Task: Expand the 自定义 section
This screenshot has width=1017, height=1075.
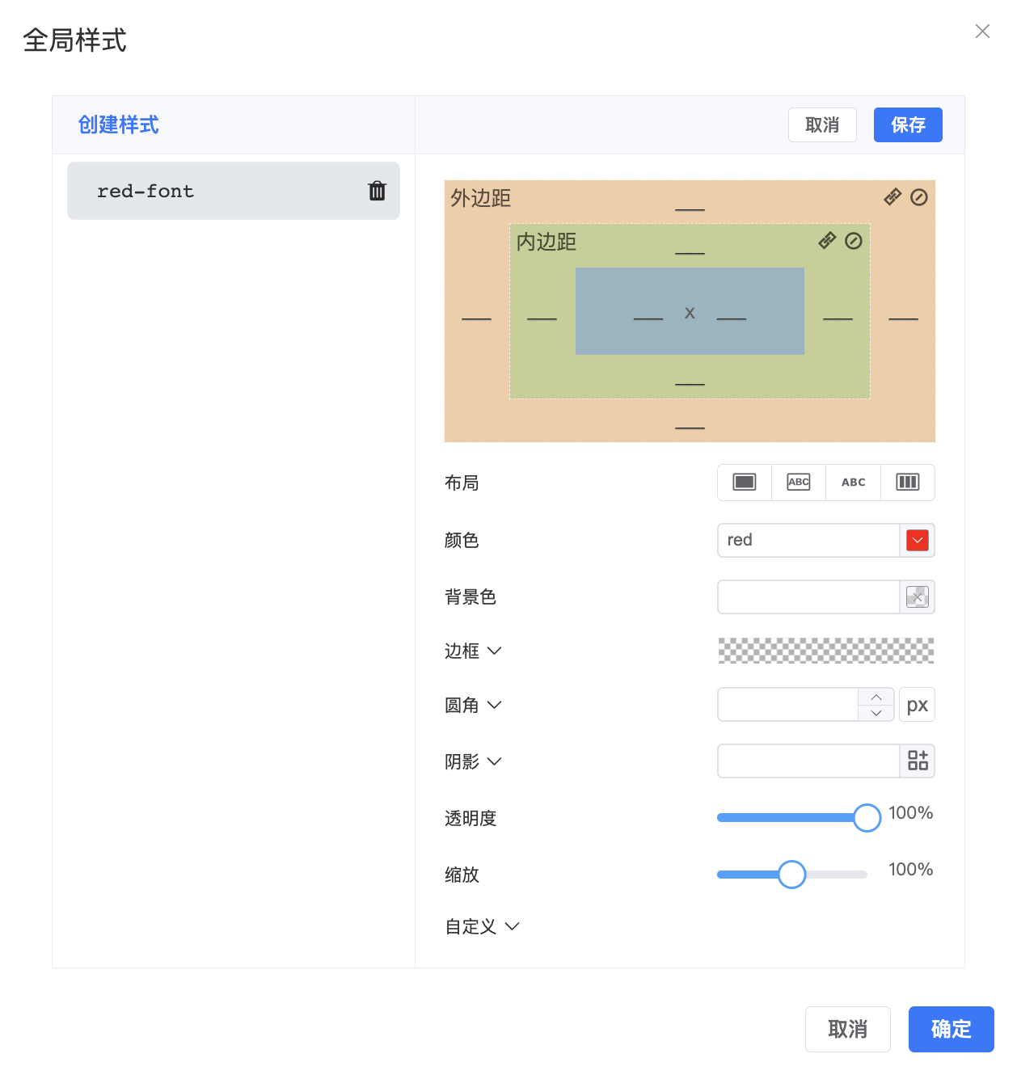Action: click(512, 926)
